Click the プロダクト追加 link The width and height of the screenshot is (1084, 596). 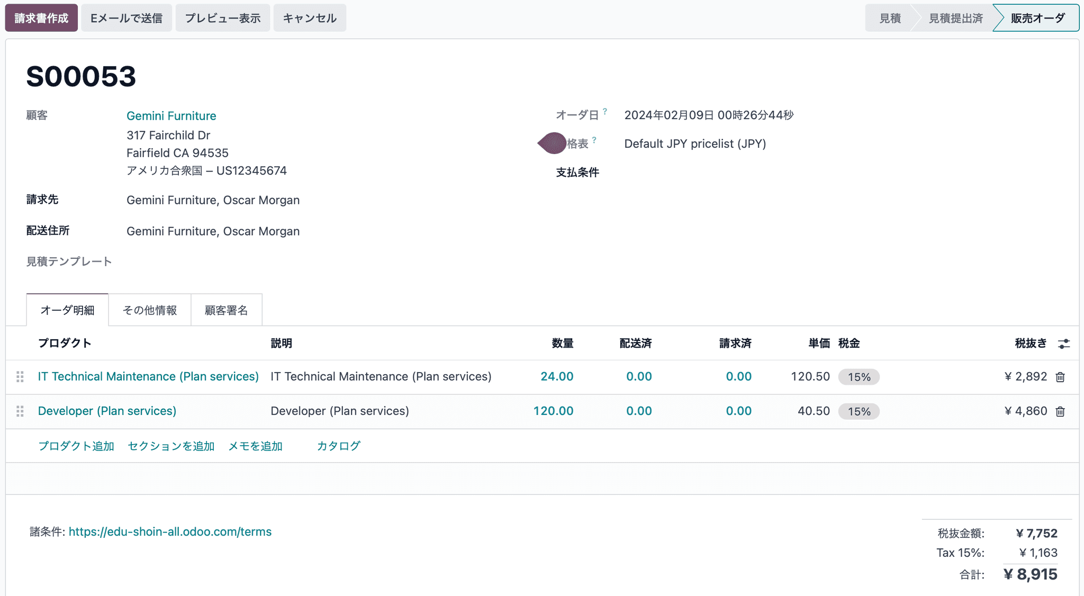[x=76, y=446]
